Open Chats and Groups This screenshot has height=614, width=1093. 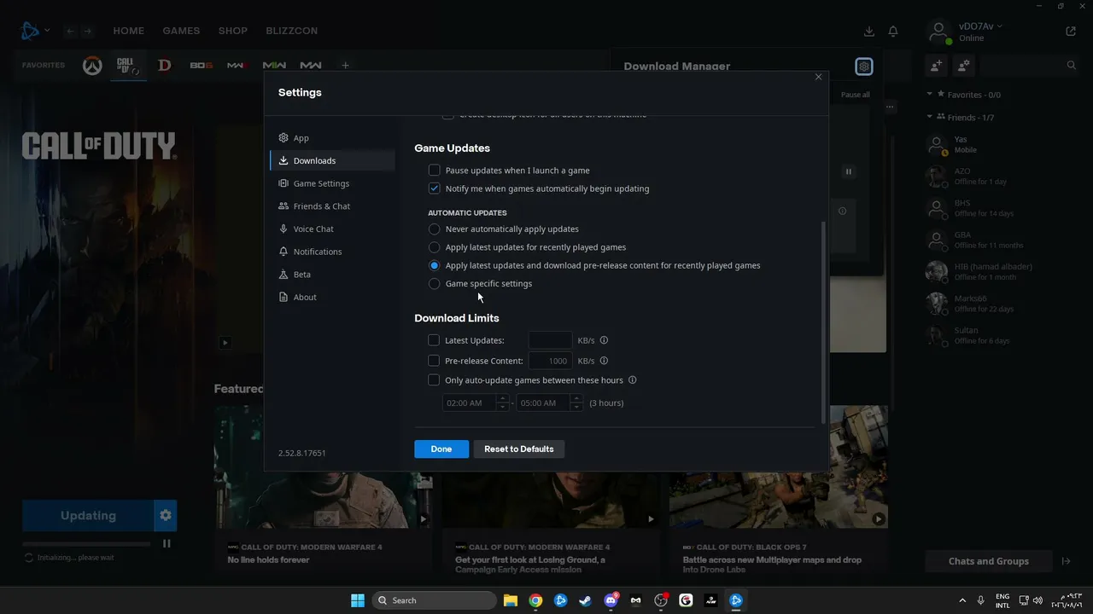coord(989,561)
